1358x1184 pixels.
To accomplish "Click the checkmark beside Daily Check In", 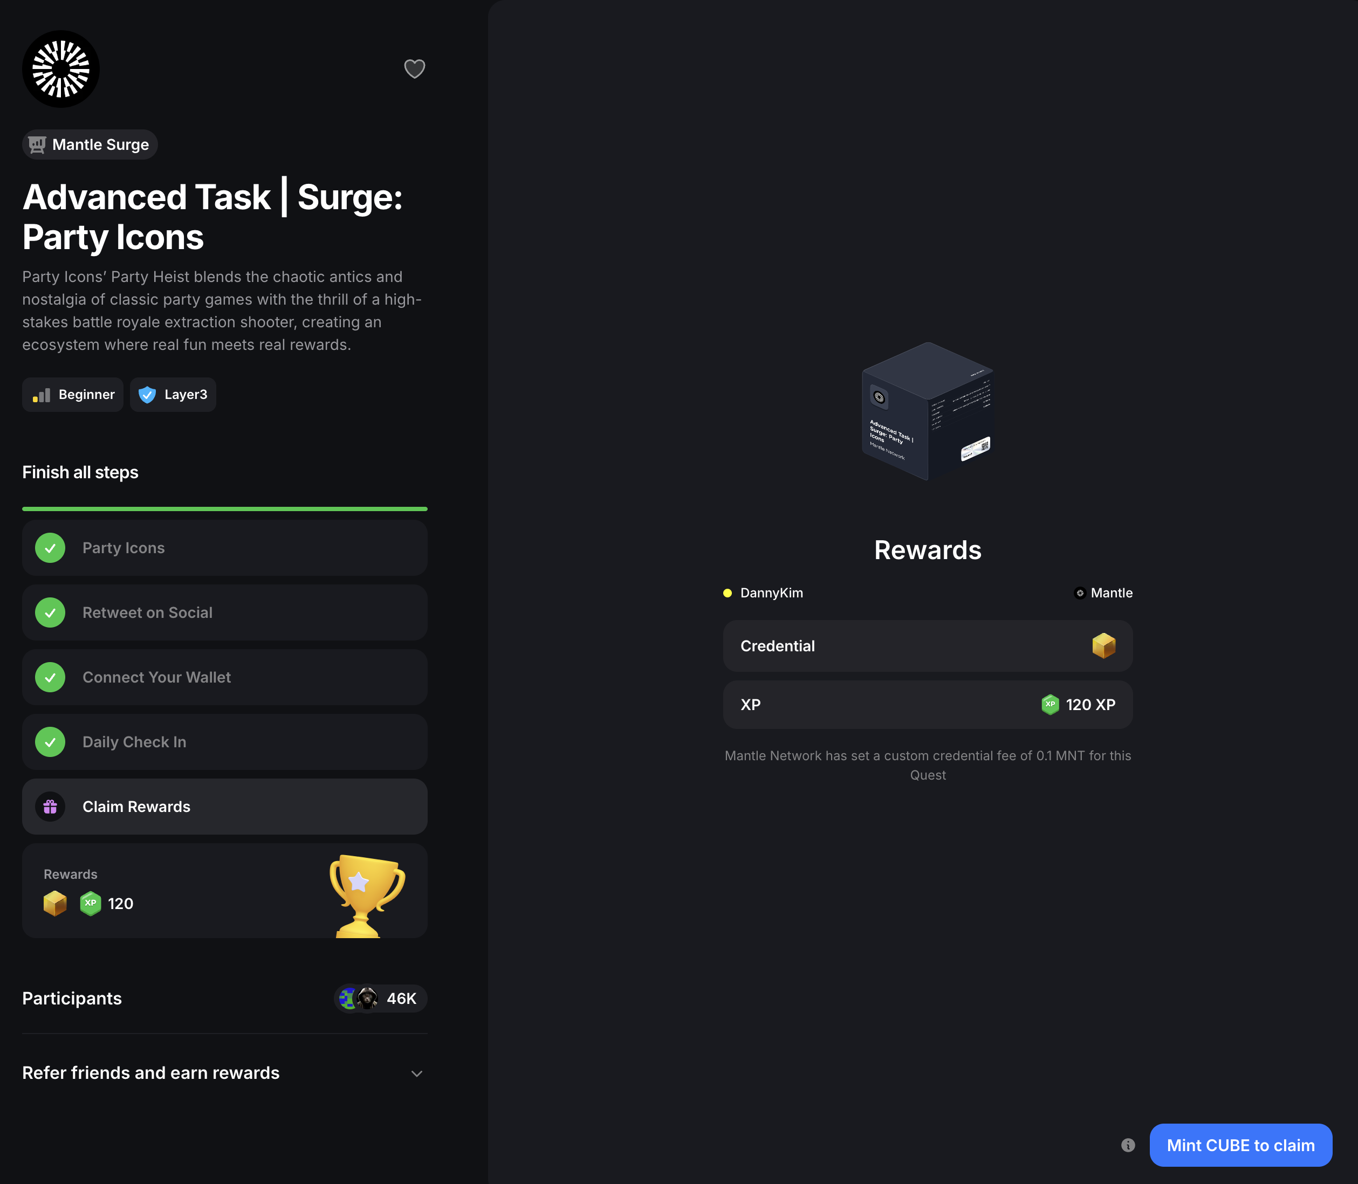I will (x=50, y=742).
